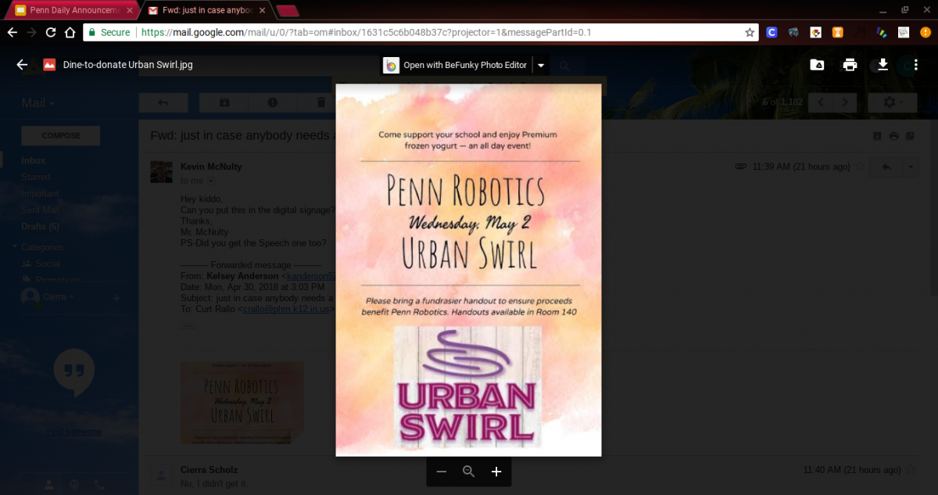This screenshot has height=495, width=938.
Task: Archive the open email
Action: pos(224,102)
